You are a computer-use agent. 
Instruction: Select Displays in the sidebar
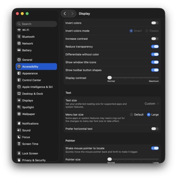pyautogui.click(x=28, y=100)
